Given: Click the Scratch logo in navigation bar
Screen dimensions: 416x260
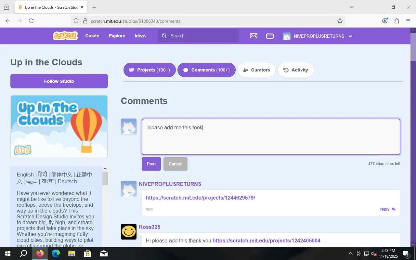Looking at the screenshot, I should click(x=65, y=36).
